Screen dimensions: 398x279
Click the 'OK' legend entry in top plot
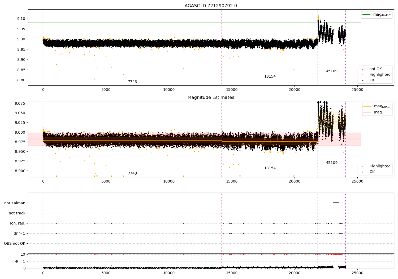(372, 80)
